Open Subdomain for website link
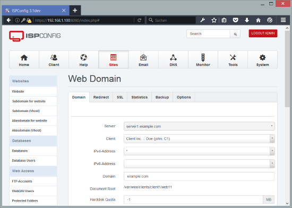The height and width of the screenshot is (208, 292). [33, 101]
